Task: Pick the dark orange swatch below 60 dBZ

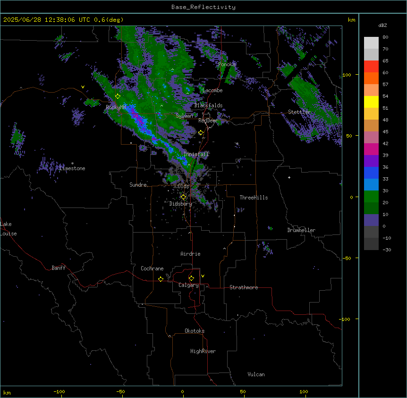Action: tap(371, 78)
